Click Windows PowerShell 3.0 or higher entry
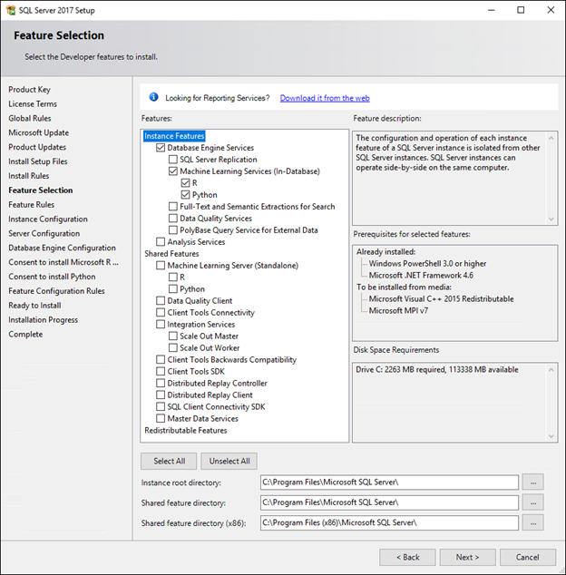Screen dimensions: 566x575 click(428, 264)
